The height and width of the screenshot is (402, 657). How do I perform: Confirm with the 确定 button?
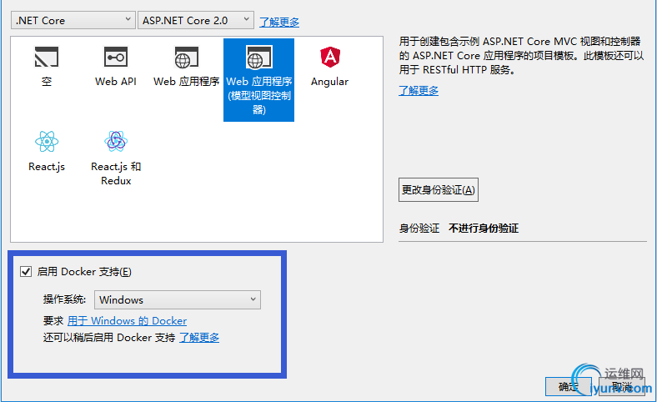pyautogui.click(x=568, y=386)
